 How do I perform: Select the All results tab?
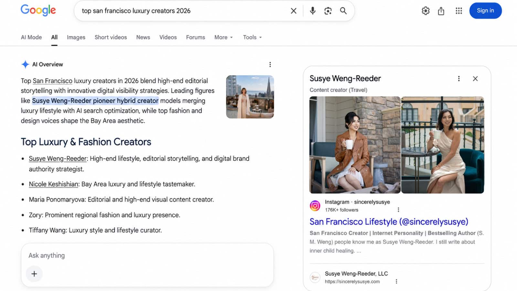(54, 37)
